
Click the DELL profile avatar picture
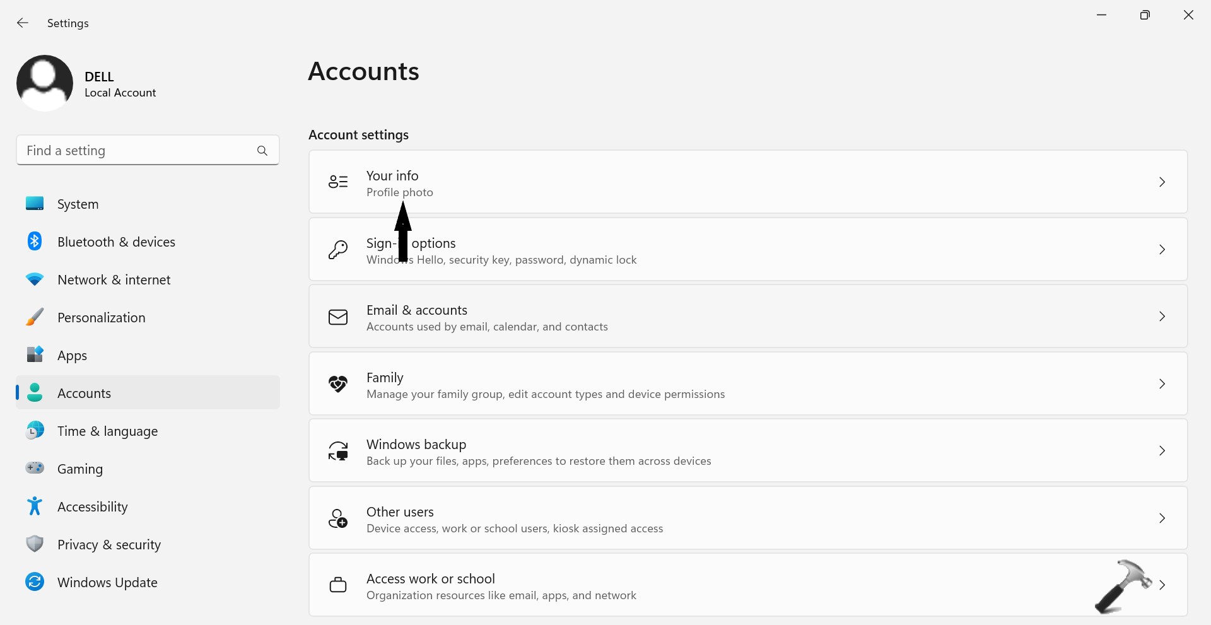[x=45, y=83]
